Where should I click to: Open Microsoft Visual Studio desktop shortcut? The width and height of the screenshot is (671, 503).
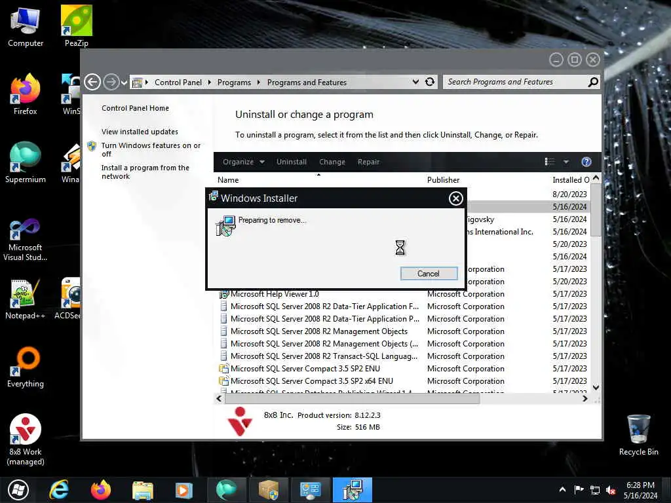(x=26, y=240)
